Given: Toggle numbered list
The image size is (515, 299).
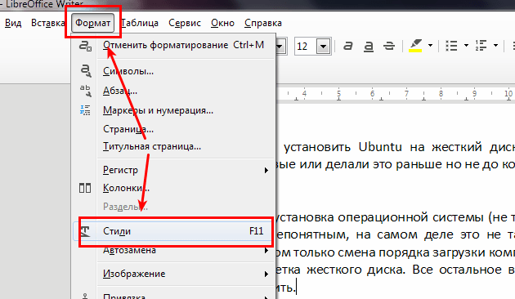Looking at the screenshot, I should pyautogui.click(x=481, y=46).
